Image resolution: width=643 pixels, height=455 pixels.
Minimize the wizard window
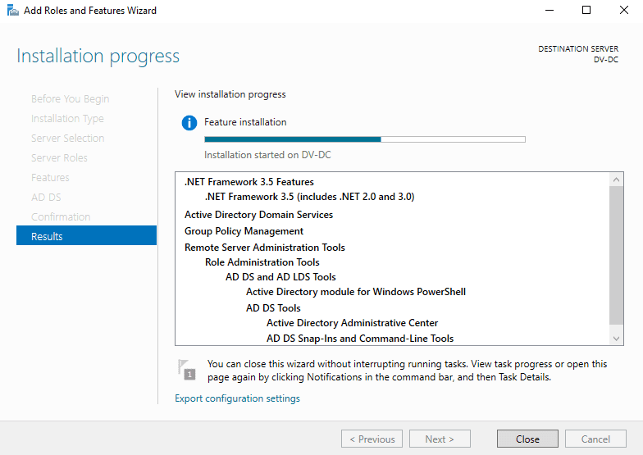tap(550, 10)
